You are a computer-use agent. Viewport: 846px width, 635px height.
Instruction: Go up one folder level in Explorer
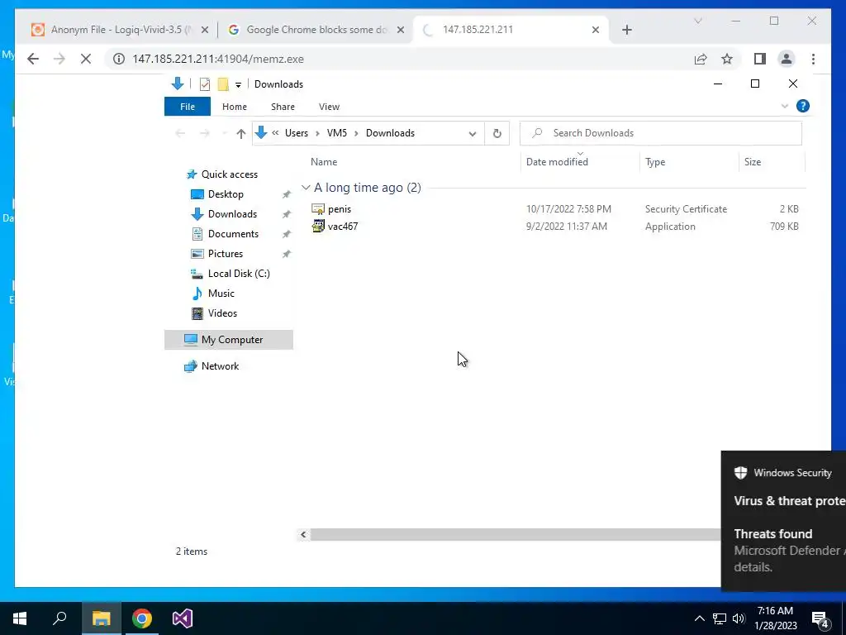(x=240, y=133)
